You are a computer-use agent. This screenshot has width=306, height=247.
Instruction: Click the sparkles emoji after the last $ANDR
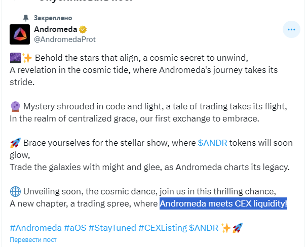(226, 228)
